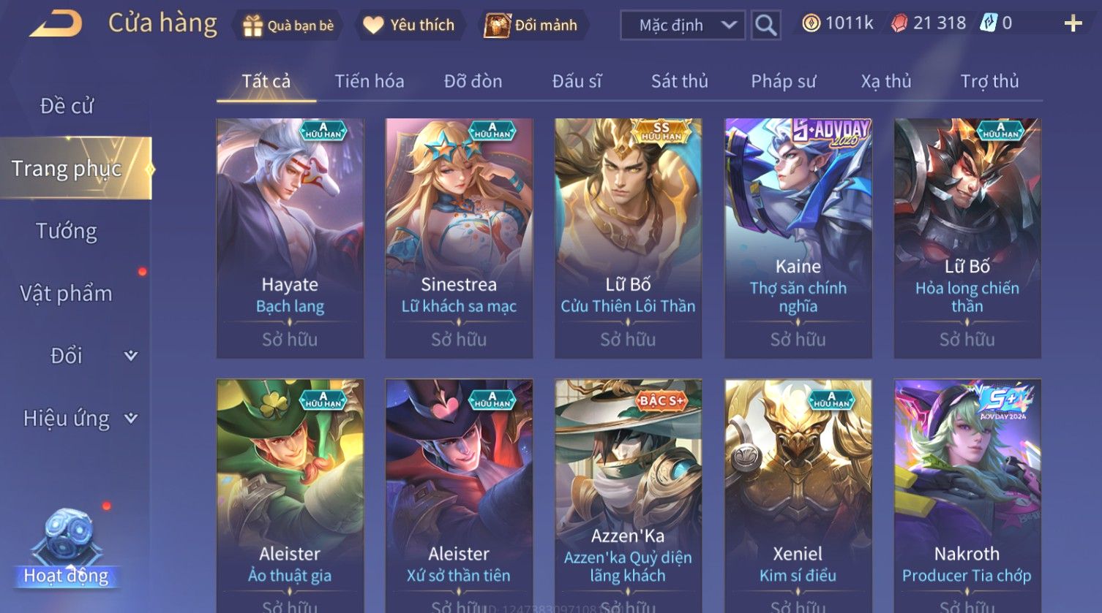Open Hayate Bạch lang skin card

pyautogui.click(x=290, y=238)
